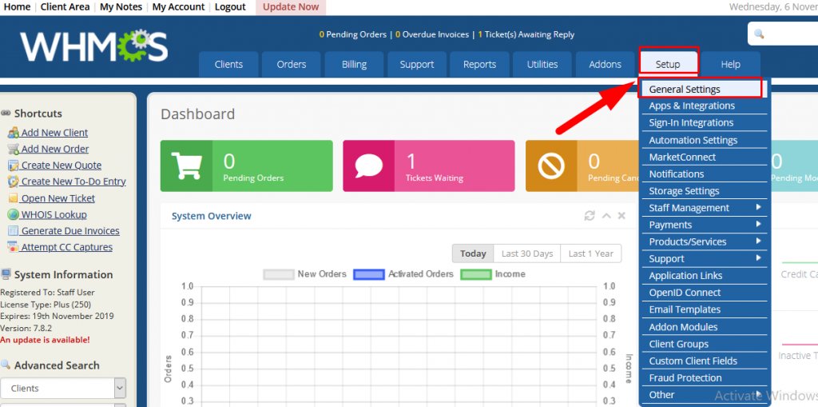Select Custom Client Fields menu item
The width and height of the screenshot is (818, 407).
[x=703, y=361]
